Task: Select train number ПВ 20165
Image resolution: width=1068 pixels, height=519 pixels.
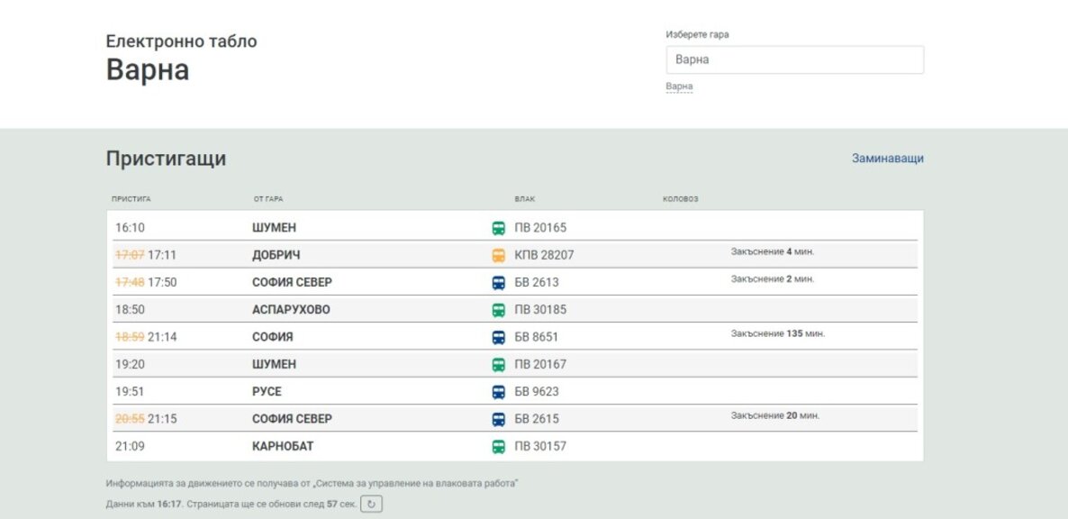Action: pos(541,228)
